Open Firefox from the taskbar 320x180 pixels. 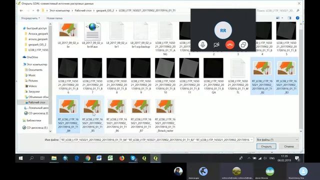click(122, 158)
